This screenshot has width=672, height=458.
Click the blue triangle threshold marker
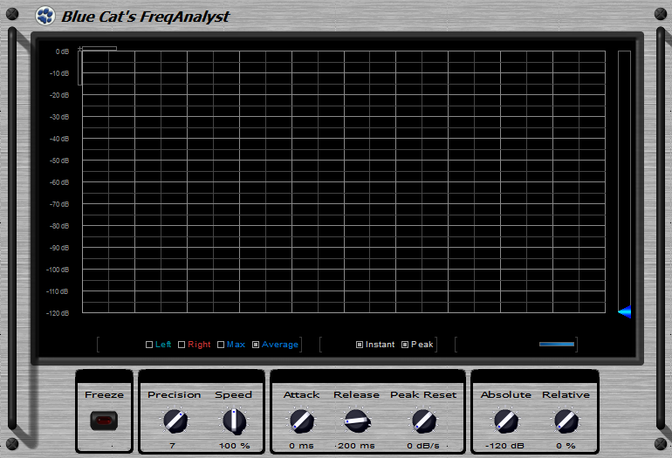(624, 311)
